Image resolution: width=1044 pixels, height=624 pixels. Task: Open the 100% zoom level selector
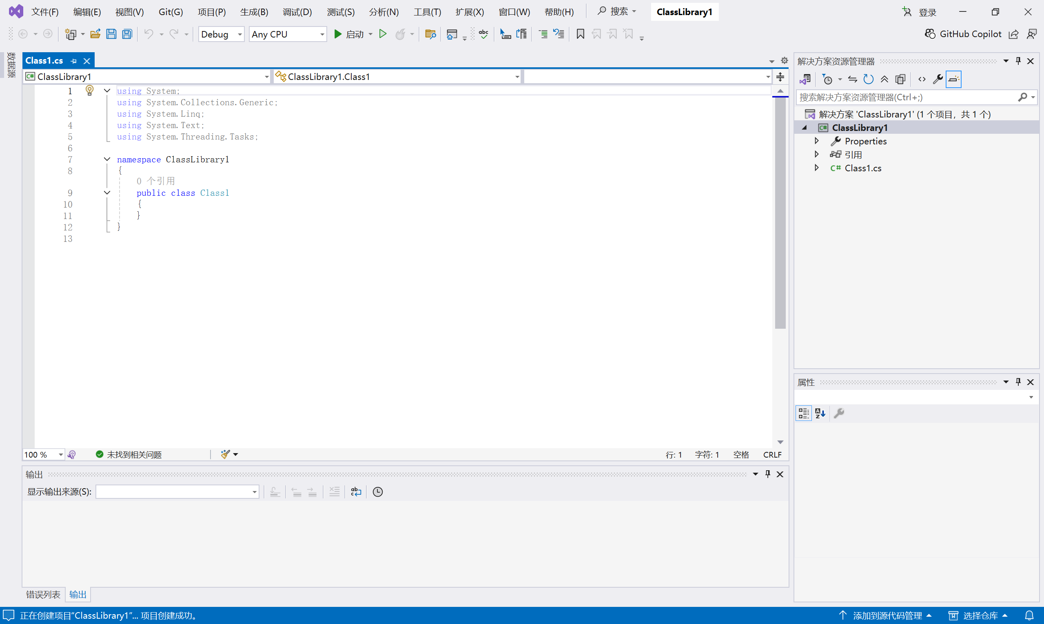point(42,455)
